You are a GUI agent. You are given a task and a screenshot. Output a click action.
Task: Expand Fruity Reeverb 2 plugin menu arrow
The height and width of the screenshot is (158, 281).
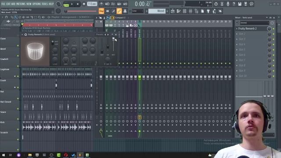[x=22, y=34]
